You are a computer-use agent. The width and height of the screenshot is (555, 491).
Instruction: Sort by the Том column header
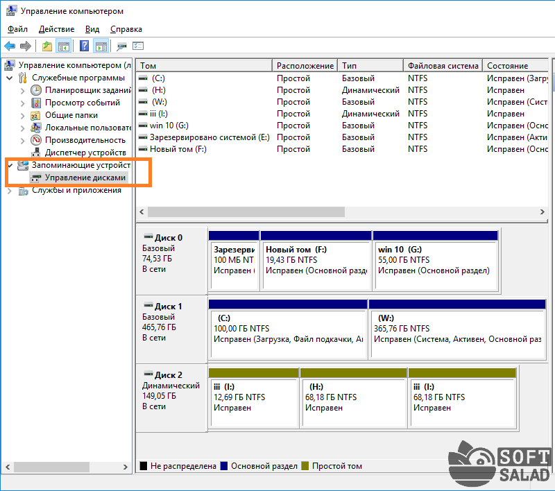click(x=204, y=65)
